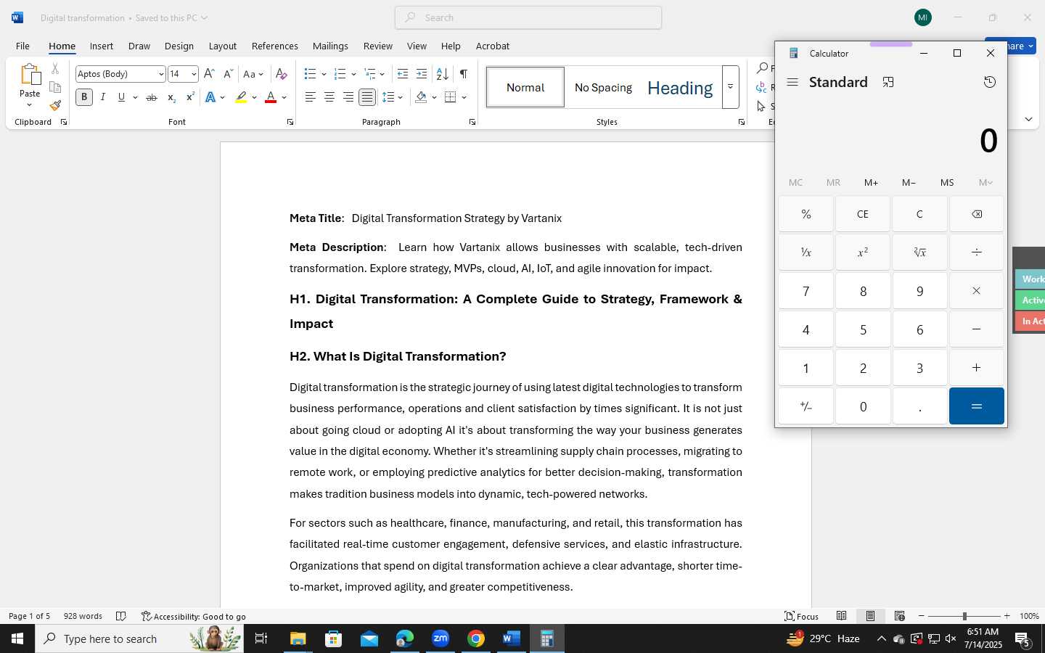This screenshot has width=1045, height=653.
Task: Open calculator navigation hamburger menu
Action: [x=792, y=82]
